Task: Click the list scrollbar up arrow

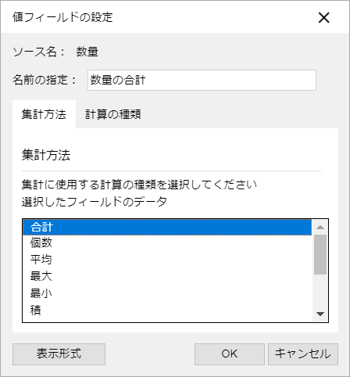Action: 320,227
